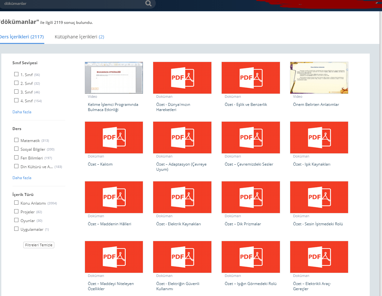This screenshot has width=382, height=296.
Task: Open the PDF icon for Özet - Elektriğin Güvenli Kullanımı
Action: tap(182, 257)
